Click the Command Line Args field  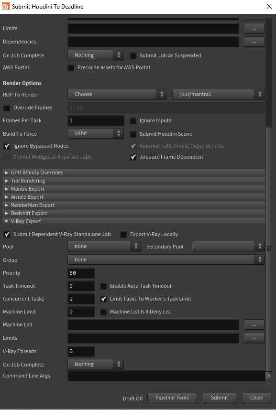pyautogui.click(x=166, y=376)
